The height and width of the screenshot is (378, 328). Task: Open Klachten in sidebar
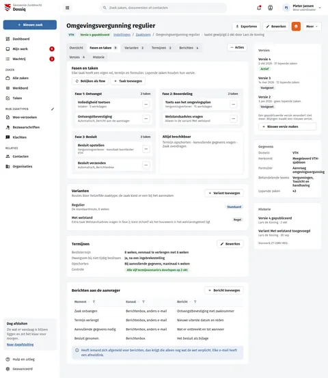tap(30, 137)
